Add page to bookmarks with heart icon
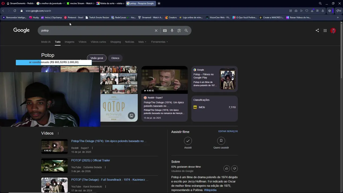The width and height of the screenshot is (343, 193). (307, 11)
